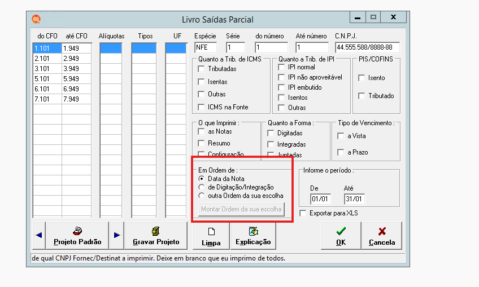Choose outra Ordem da sua escolha

(201, 196)
